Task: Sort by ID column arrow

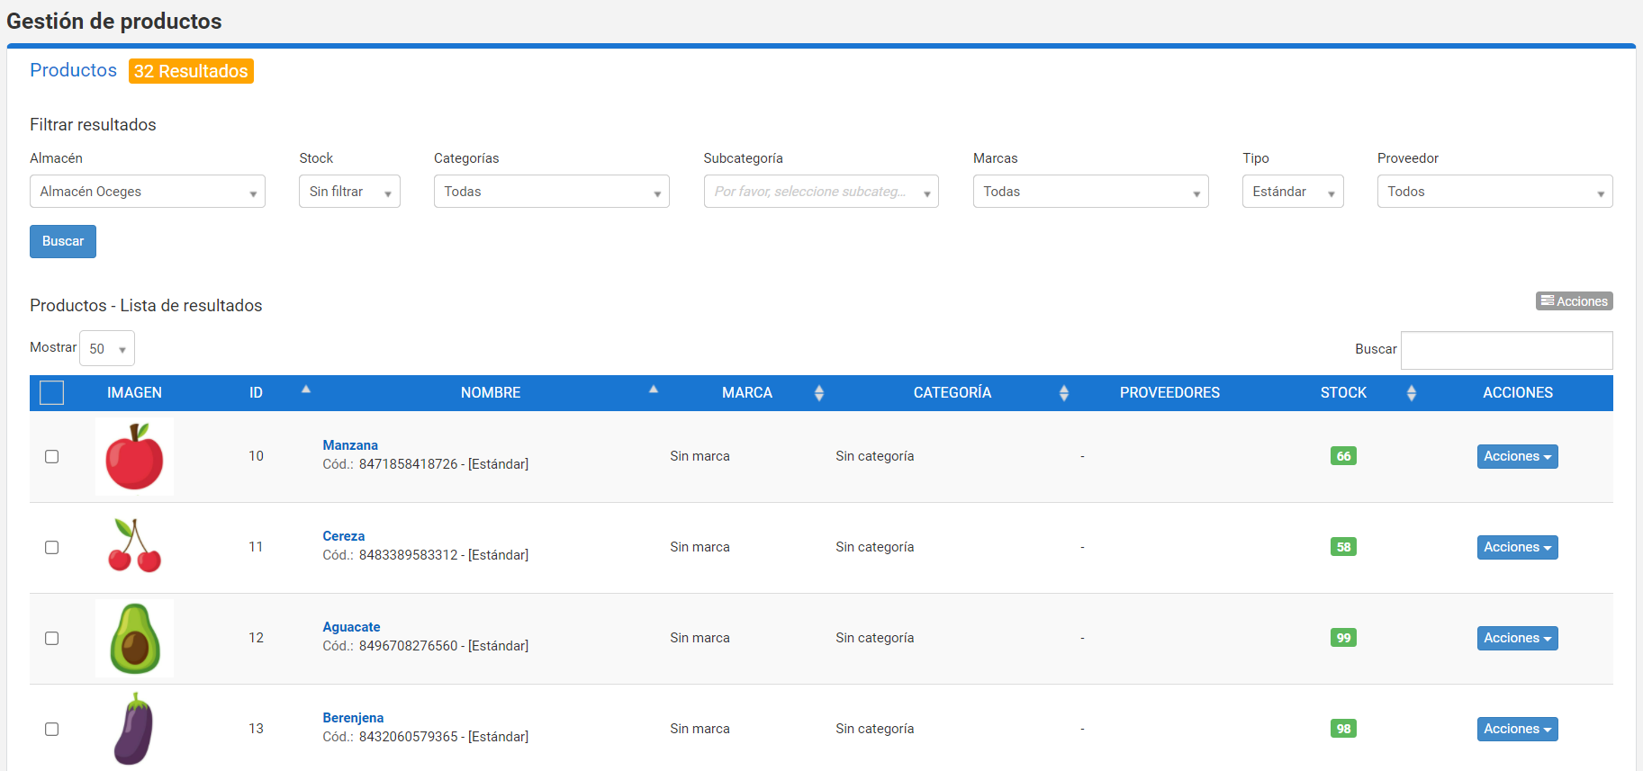Action: tap(306, 390)
